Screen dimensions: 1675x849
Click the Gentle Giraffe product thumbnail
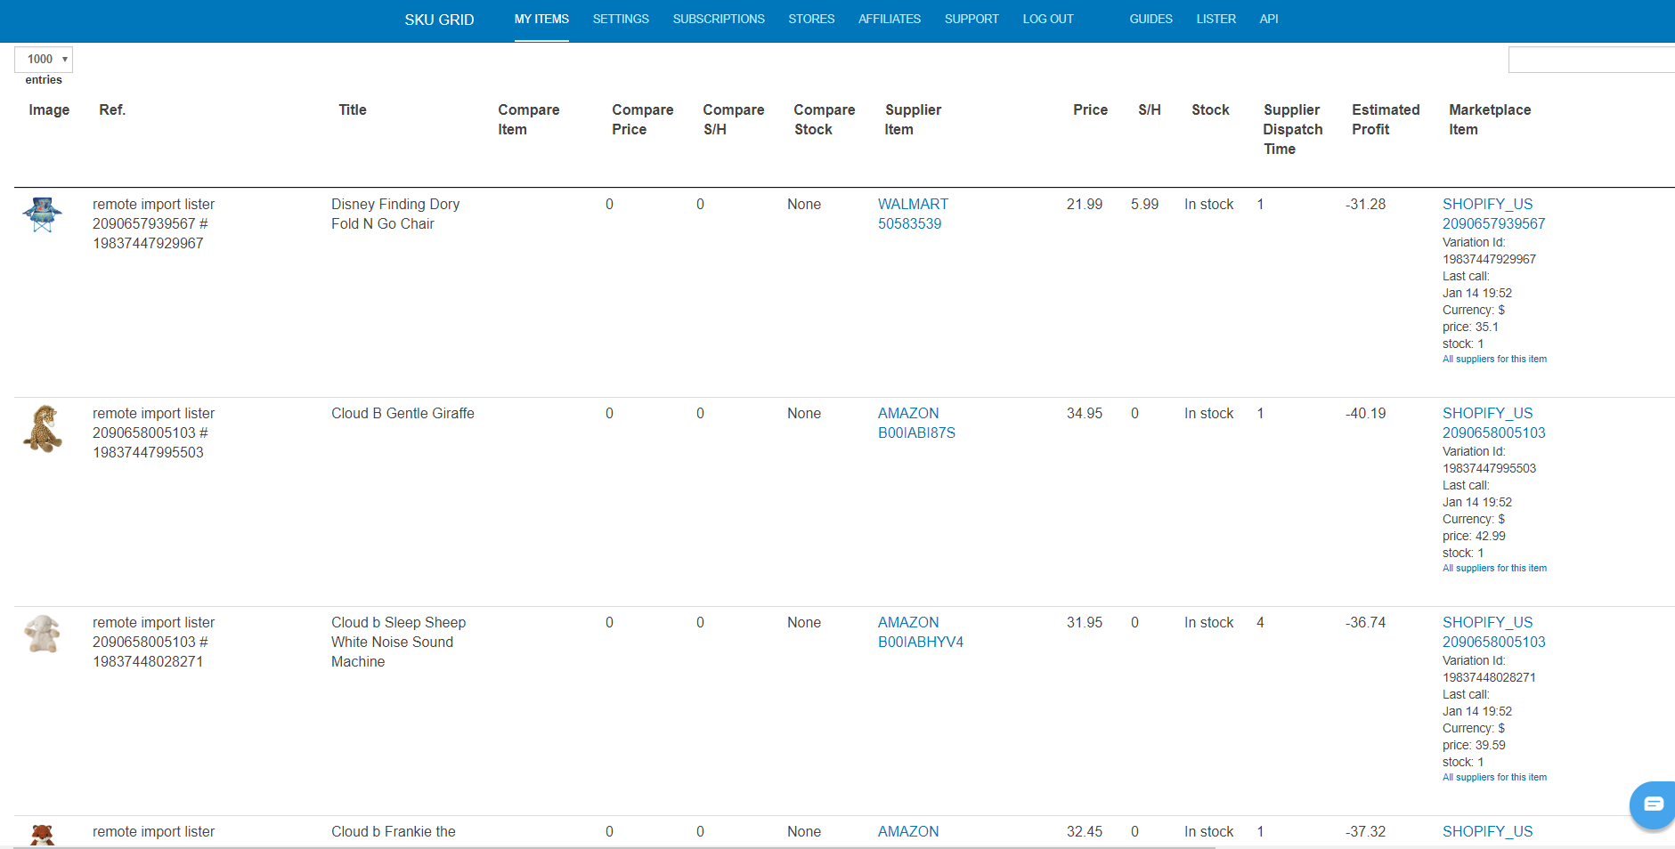click(42, 428)
